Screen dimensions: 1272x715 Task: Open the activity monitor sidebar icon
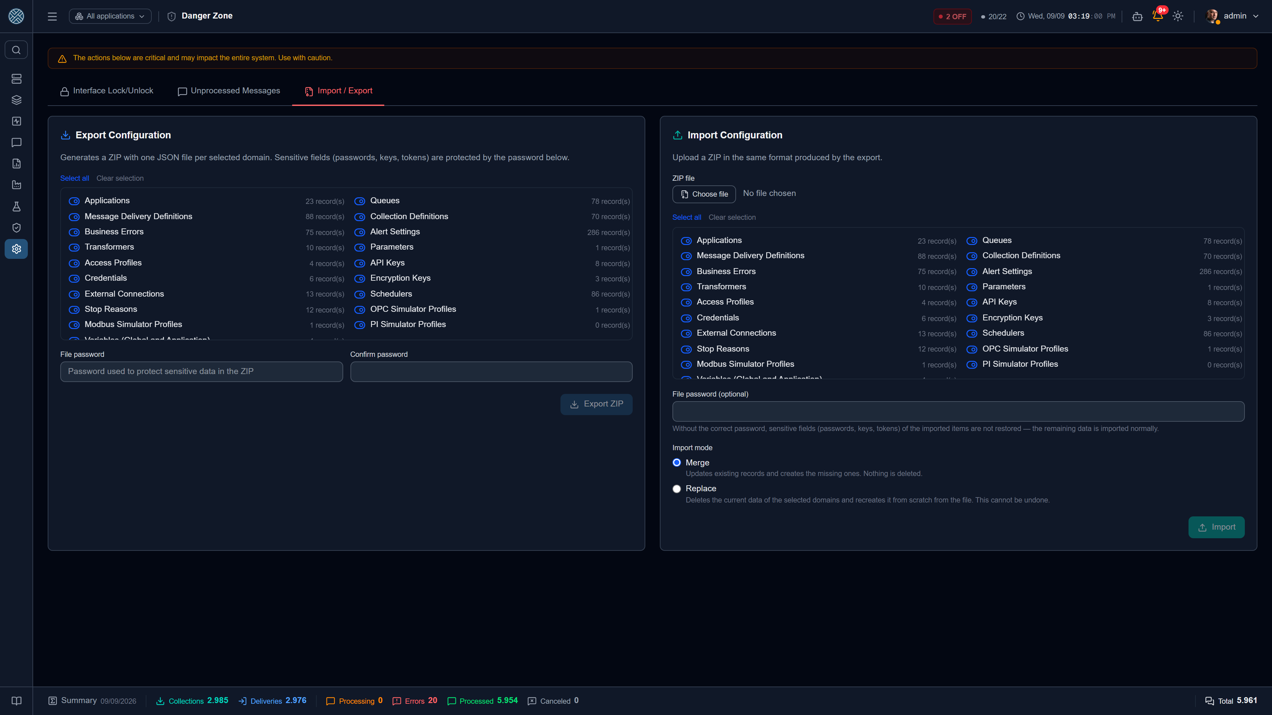point(16,121)
